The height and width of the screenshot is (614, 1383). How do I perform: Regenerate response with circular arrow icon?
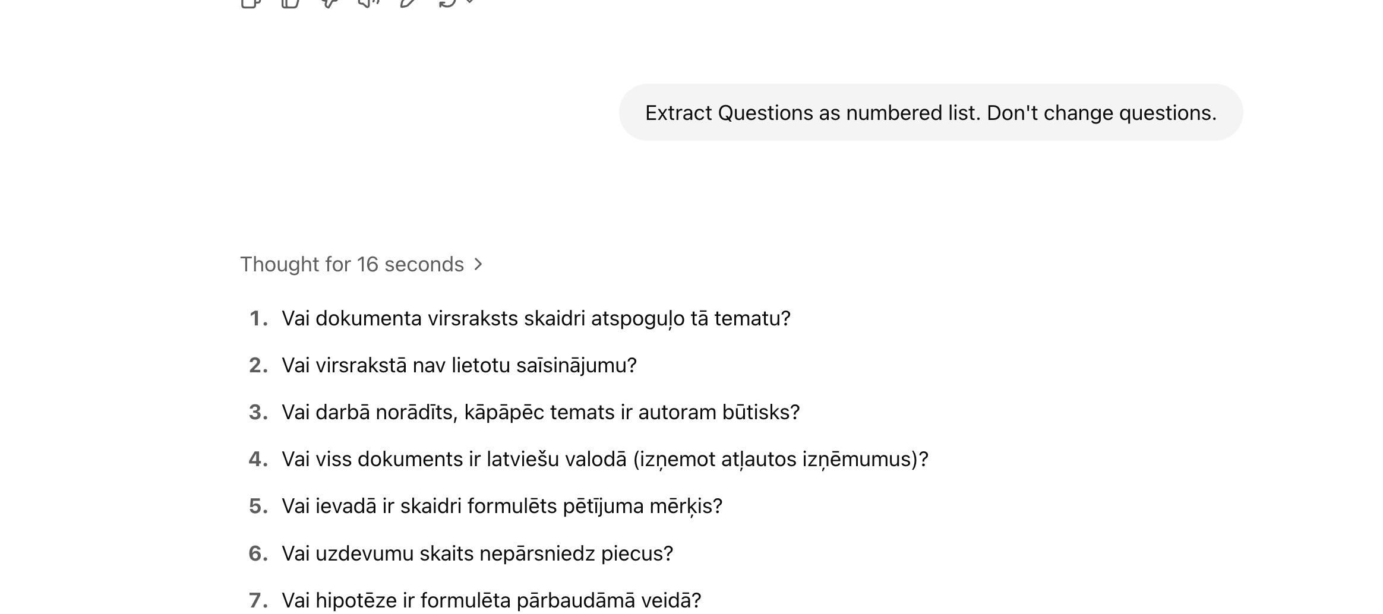[447, 2]
